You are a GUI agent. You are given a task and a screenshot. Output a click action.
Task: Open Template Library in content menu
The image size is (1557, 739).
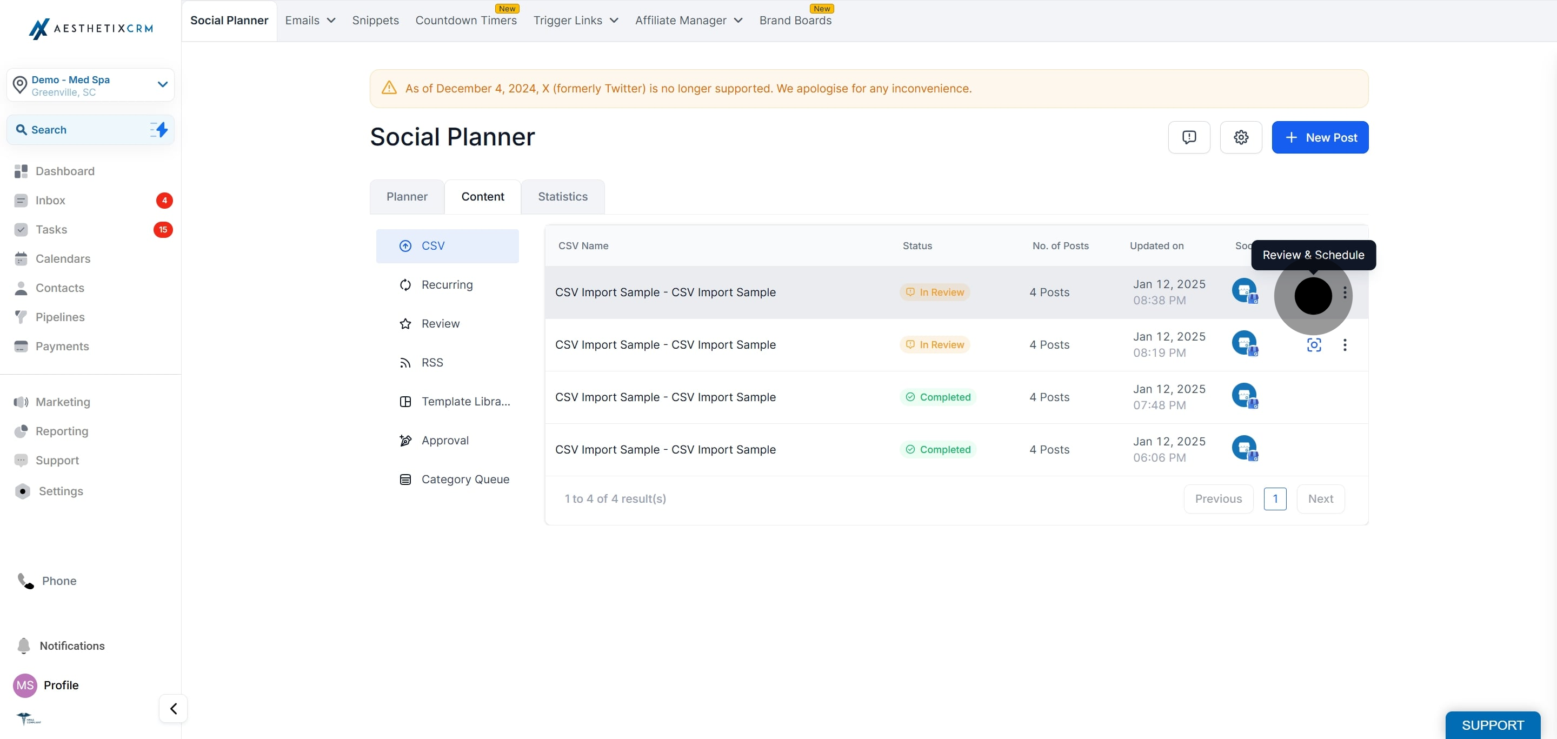point(447,401)
